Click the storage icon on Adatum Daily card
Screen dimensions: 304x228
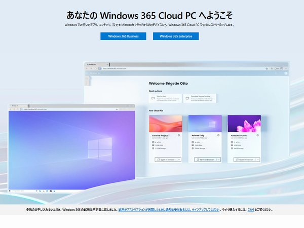[193, 148]
